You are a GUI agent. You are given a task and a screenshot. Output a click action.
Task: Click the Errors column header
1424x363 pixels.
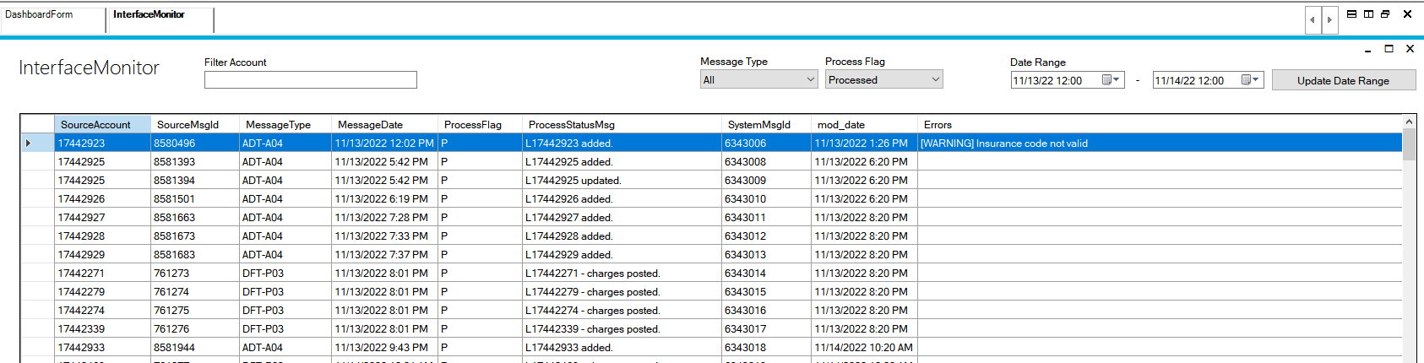pyautogui.click(x=938, y=125)
